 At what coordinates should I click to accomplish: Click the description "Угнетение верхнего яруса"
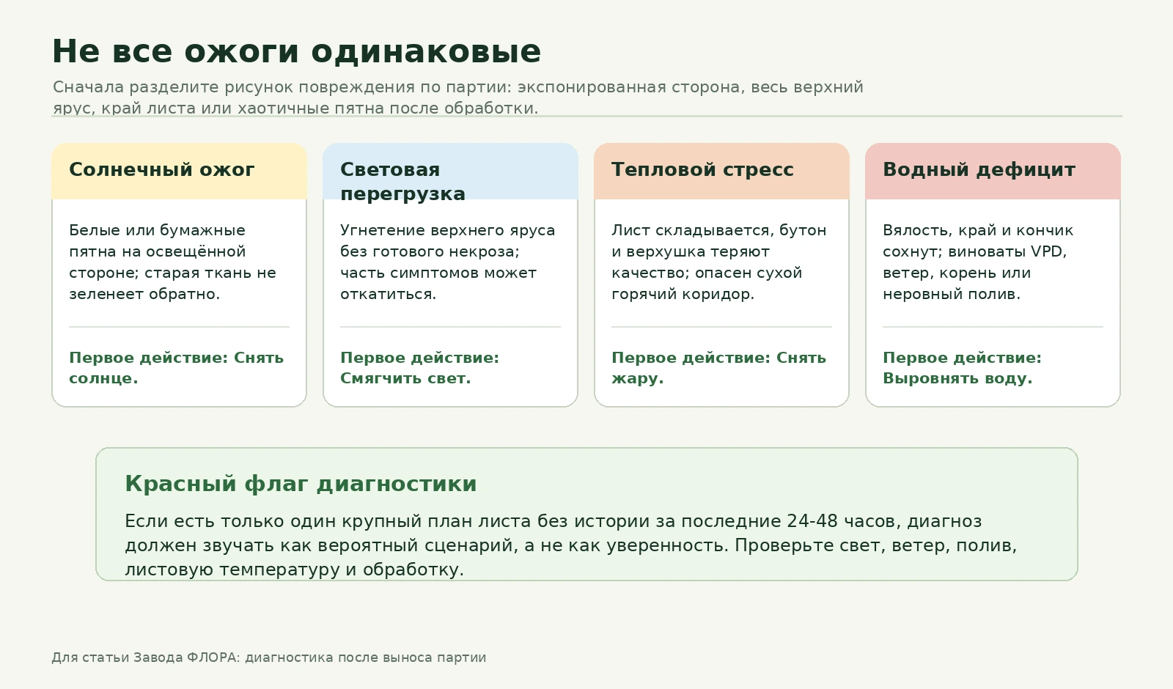[x=448, y=262]
